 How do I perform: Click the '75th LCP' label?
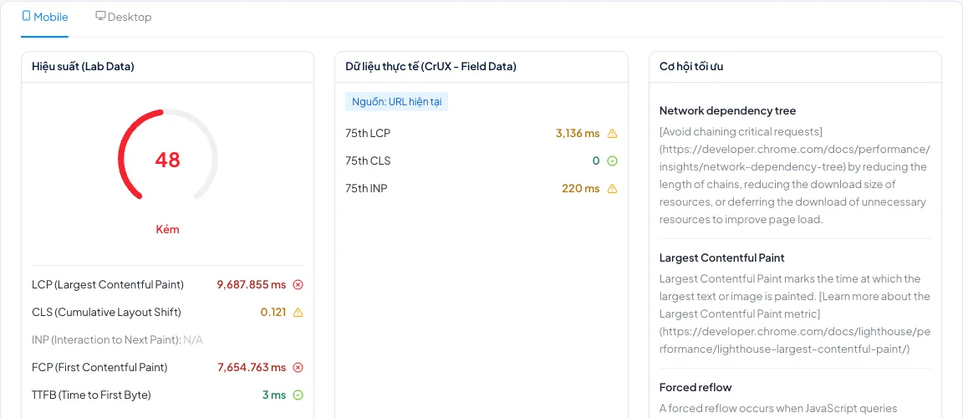point(368,133)
